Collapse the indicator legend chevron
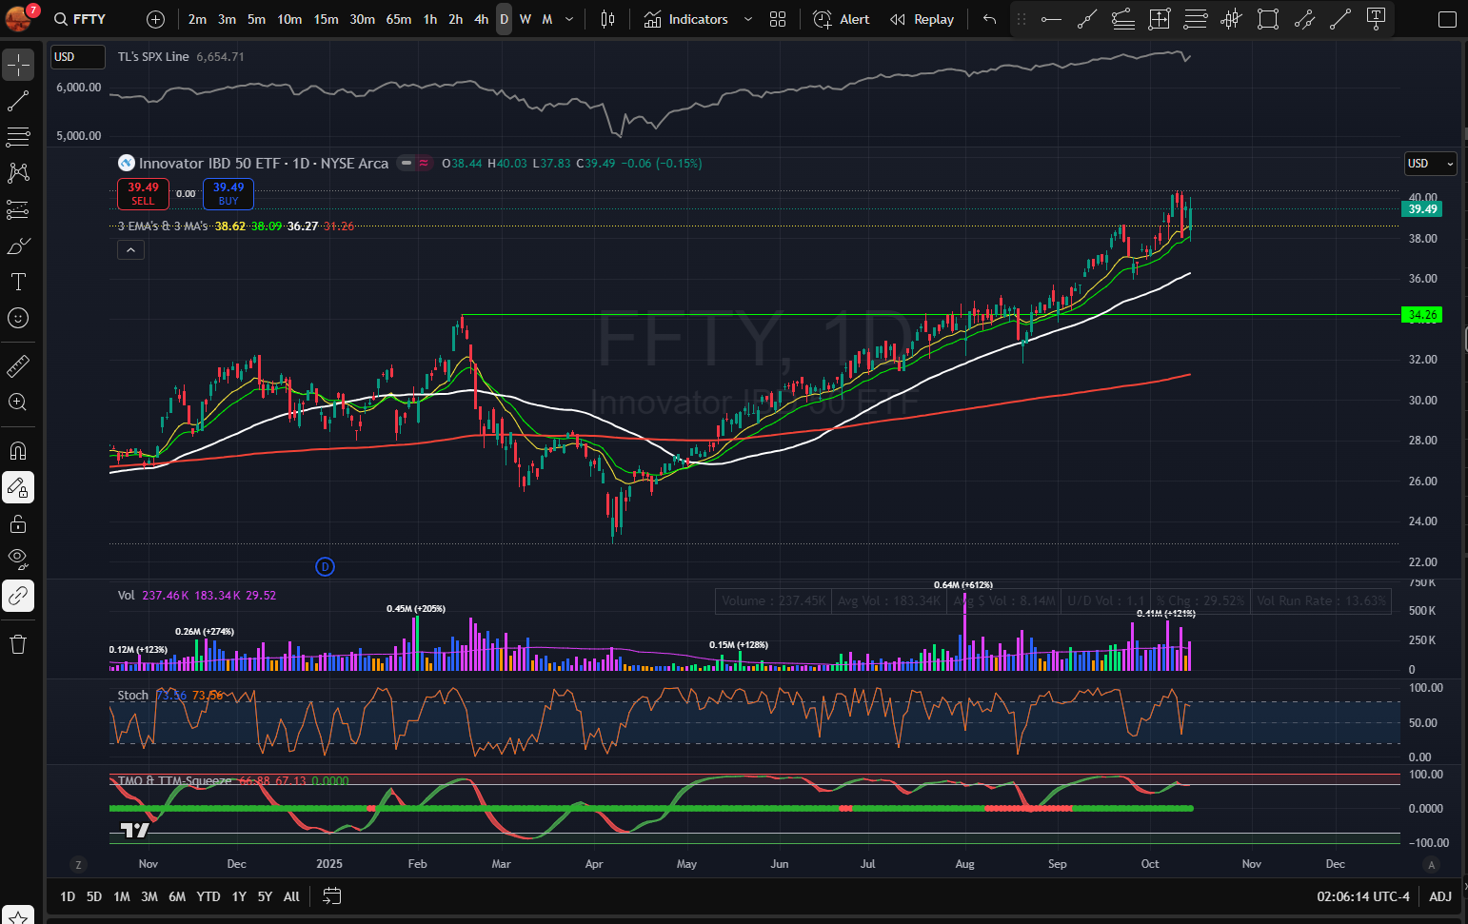This screenshot has width=1468, height=924. 130,250
